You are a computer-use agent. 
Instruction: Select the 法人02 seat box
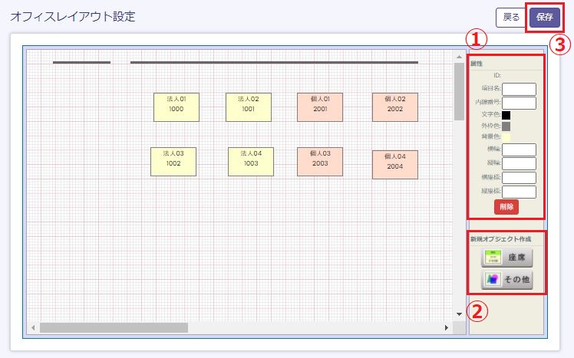click(248, 107)
